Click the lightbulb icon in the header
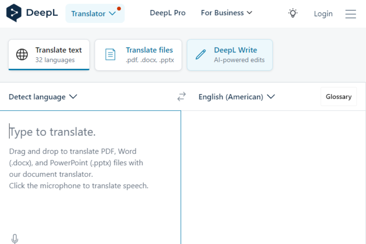Screen dimensions: 366x244 click(x=293, y=13)
